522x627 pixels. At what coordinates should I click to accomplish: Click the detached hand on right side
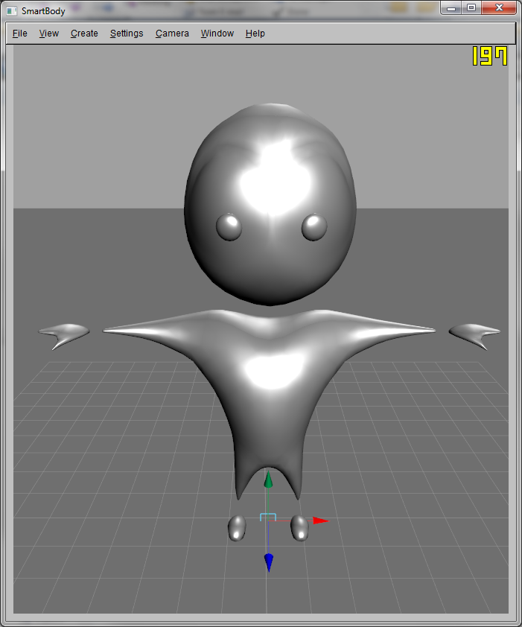click(475, 335)
